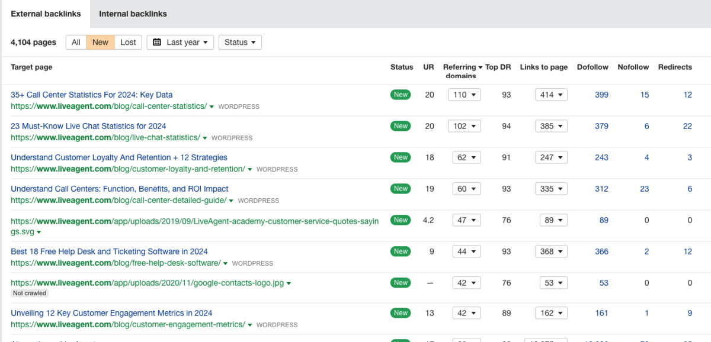The image size is (711, 342).
Task: Click caret after customer-engagement-metrics URL
Action: pos(250,325)
